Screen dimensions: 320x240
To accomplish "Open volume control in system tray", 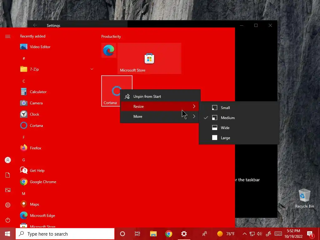I will 259,234.
